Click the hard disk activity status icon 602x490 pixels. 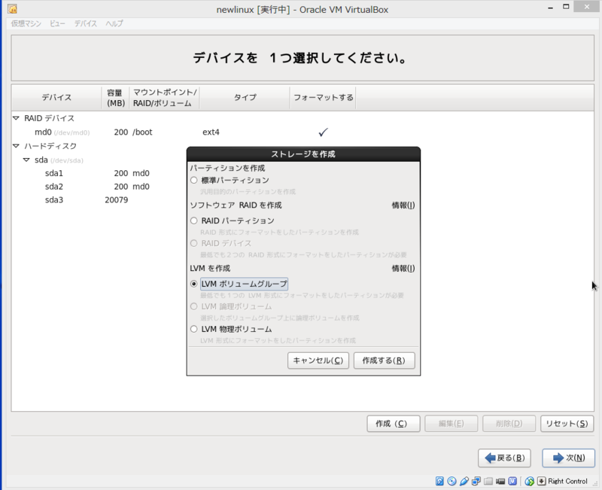[x=439, y=481]
